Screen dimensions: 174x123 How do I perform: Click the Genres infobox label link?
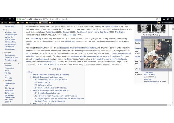click(138, 48)
